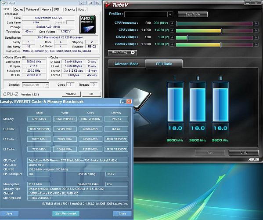The height and width of the screenshot is (220, 263).
Task: Click the Core Voltage 1.392 V value
Action: [x=65, y=31]
